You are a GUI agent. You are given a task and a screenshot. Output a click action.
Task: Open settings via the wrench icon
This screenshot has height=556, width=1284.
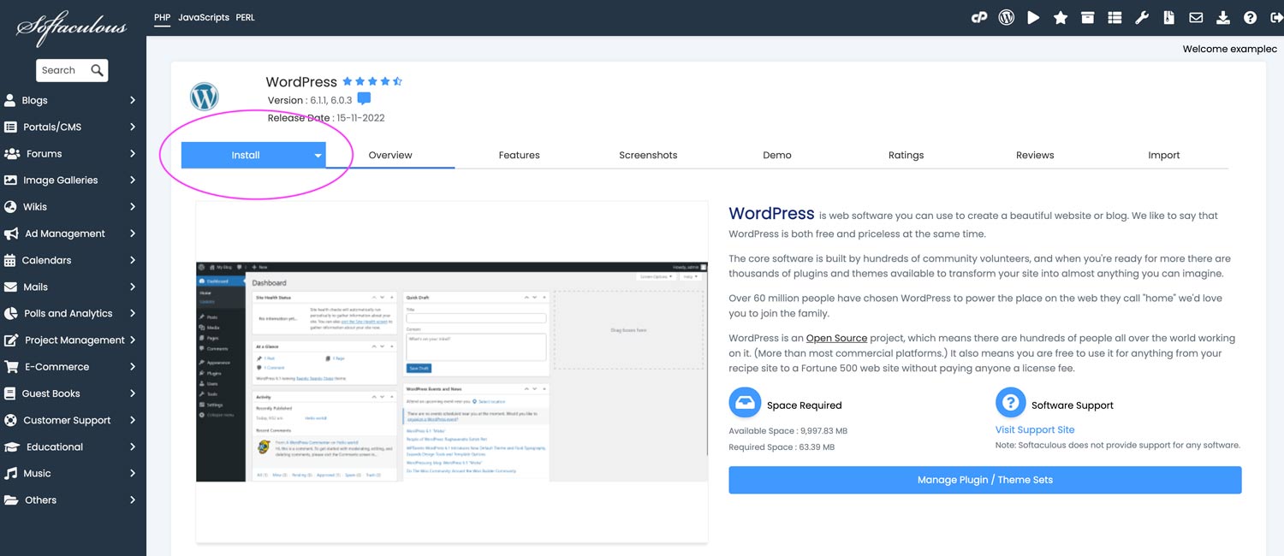1142,17
